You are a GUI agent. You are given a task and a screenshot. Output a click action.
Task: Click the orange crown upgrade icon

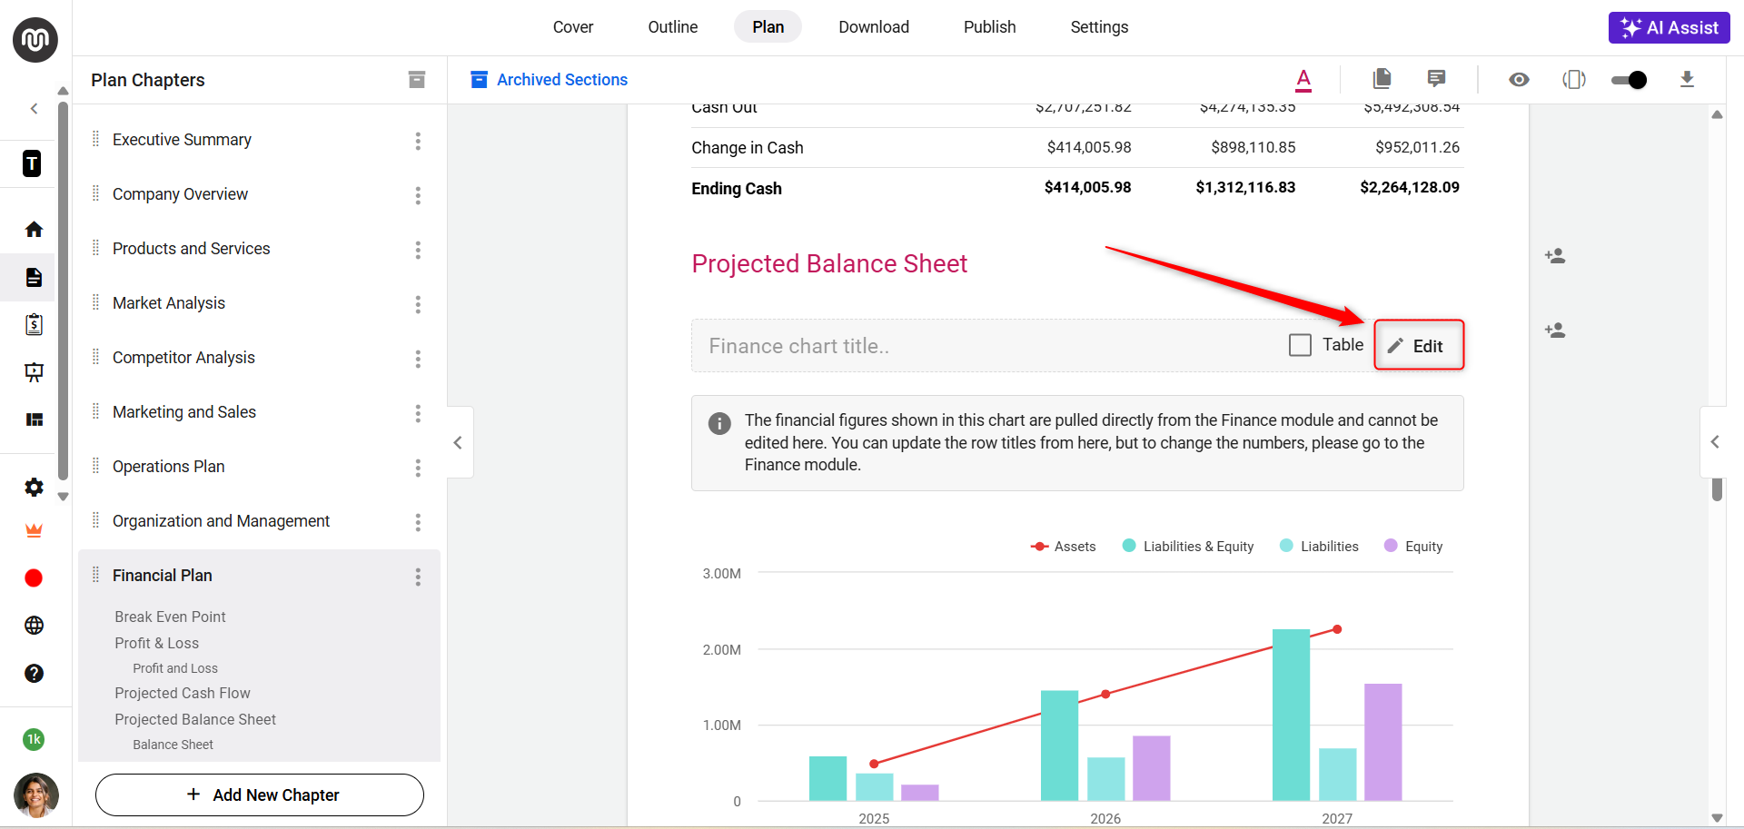[x=34, y=530]
